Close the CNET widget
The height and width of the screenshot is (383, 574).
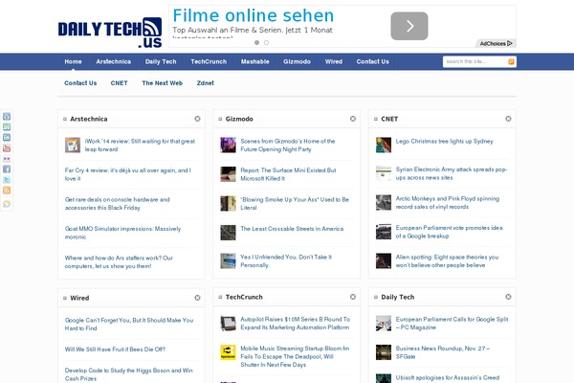click(x=508, y=119)
